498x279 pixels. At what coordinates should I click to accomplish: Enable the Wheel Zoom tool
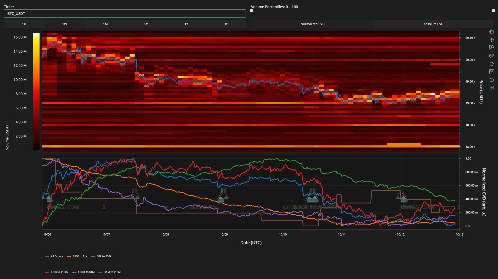(x=491, y=56)
